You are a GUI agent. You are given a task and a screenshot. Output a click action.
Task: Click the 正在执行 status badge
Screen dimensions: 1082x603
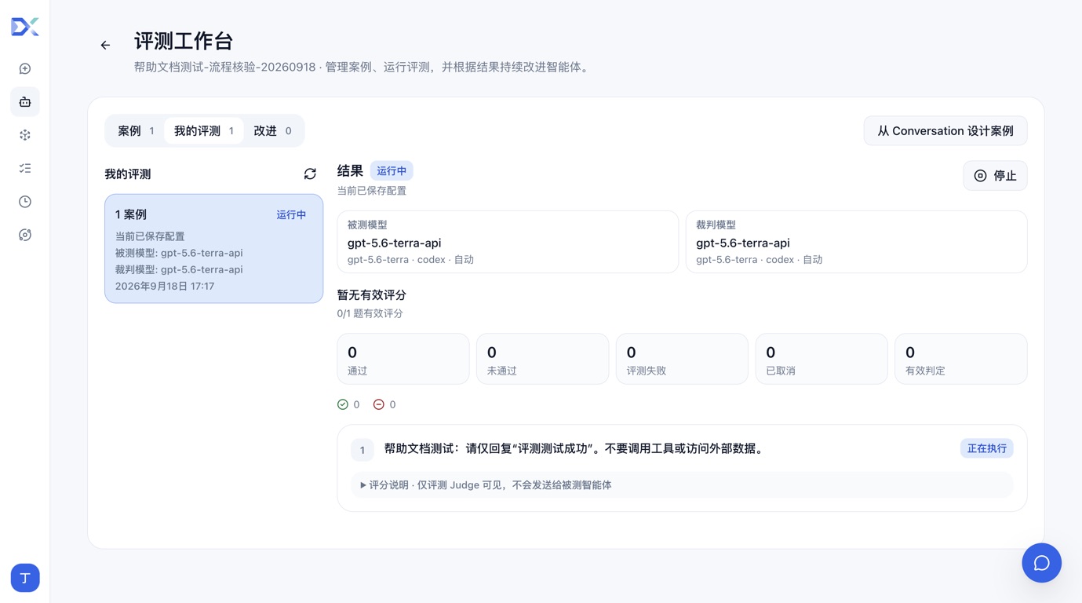tap(986, 448)
